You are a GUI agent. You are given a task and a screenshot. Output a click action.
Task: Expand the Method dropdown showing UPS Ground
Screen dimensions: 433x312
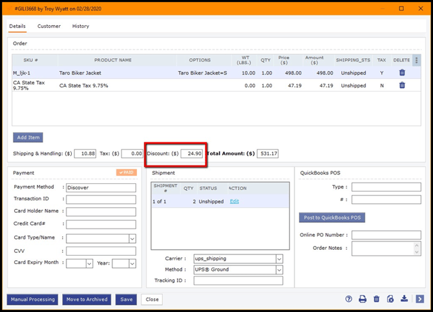(279, 269)
